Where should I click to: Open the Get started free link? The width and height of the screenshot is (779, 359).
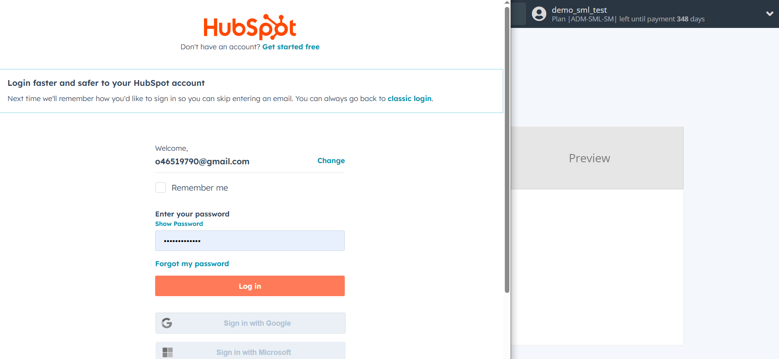pyautogui.click(x=291, y=47)
